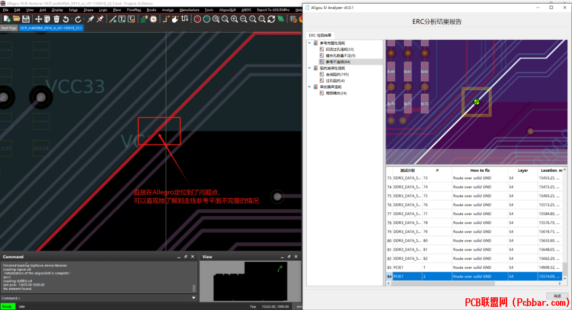Select the 回流过孔违规(33) tree item
The image size is (572, 310).
339,49
